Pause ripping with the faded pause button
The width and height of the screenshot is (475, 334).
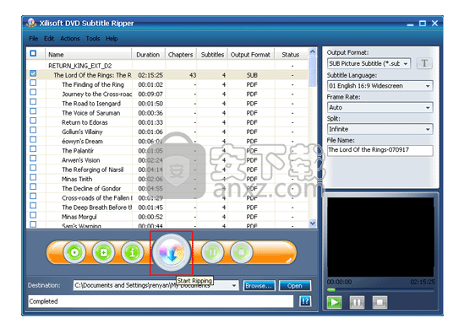(x=212, y=252)
